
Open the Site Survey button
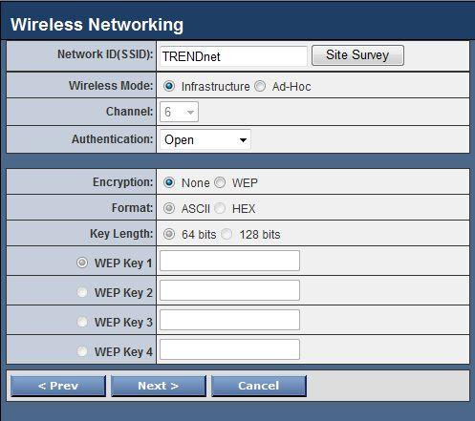coord(357,55)
